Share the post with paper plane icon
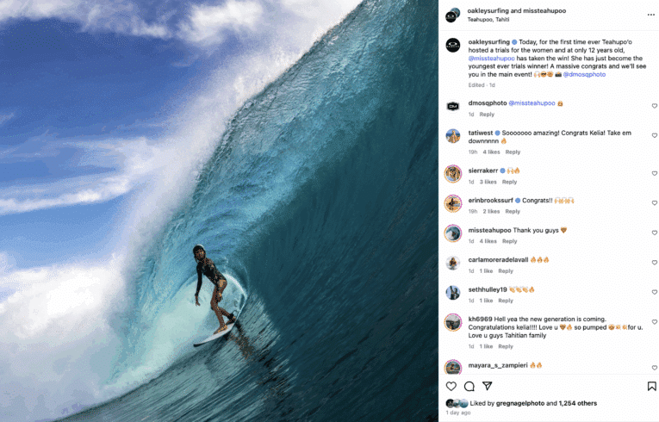Image resolution: width=659 pixels, height=422 pixels. [487, 386]
